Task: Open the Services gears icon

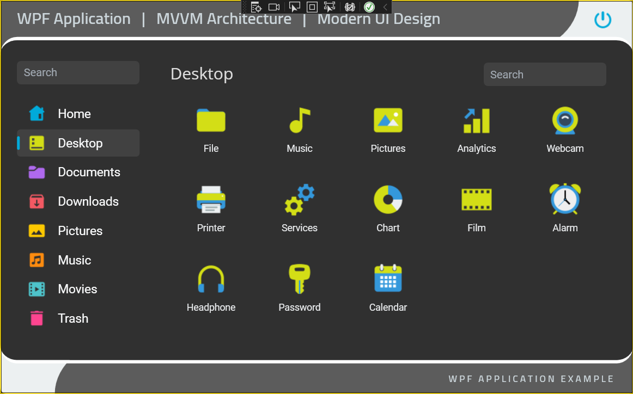Action: tap(300, 200)
